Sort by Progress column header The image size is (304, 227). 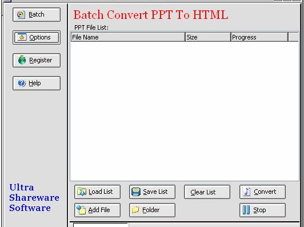click(x=259, y=37)
